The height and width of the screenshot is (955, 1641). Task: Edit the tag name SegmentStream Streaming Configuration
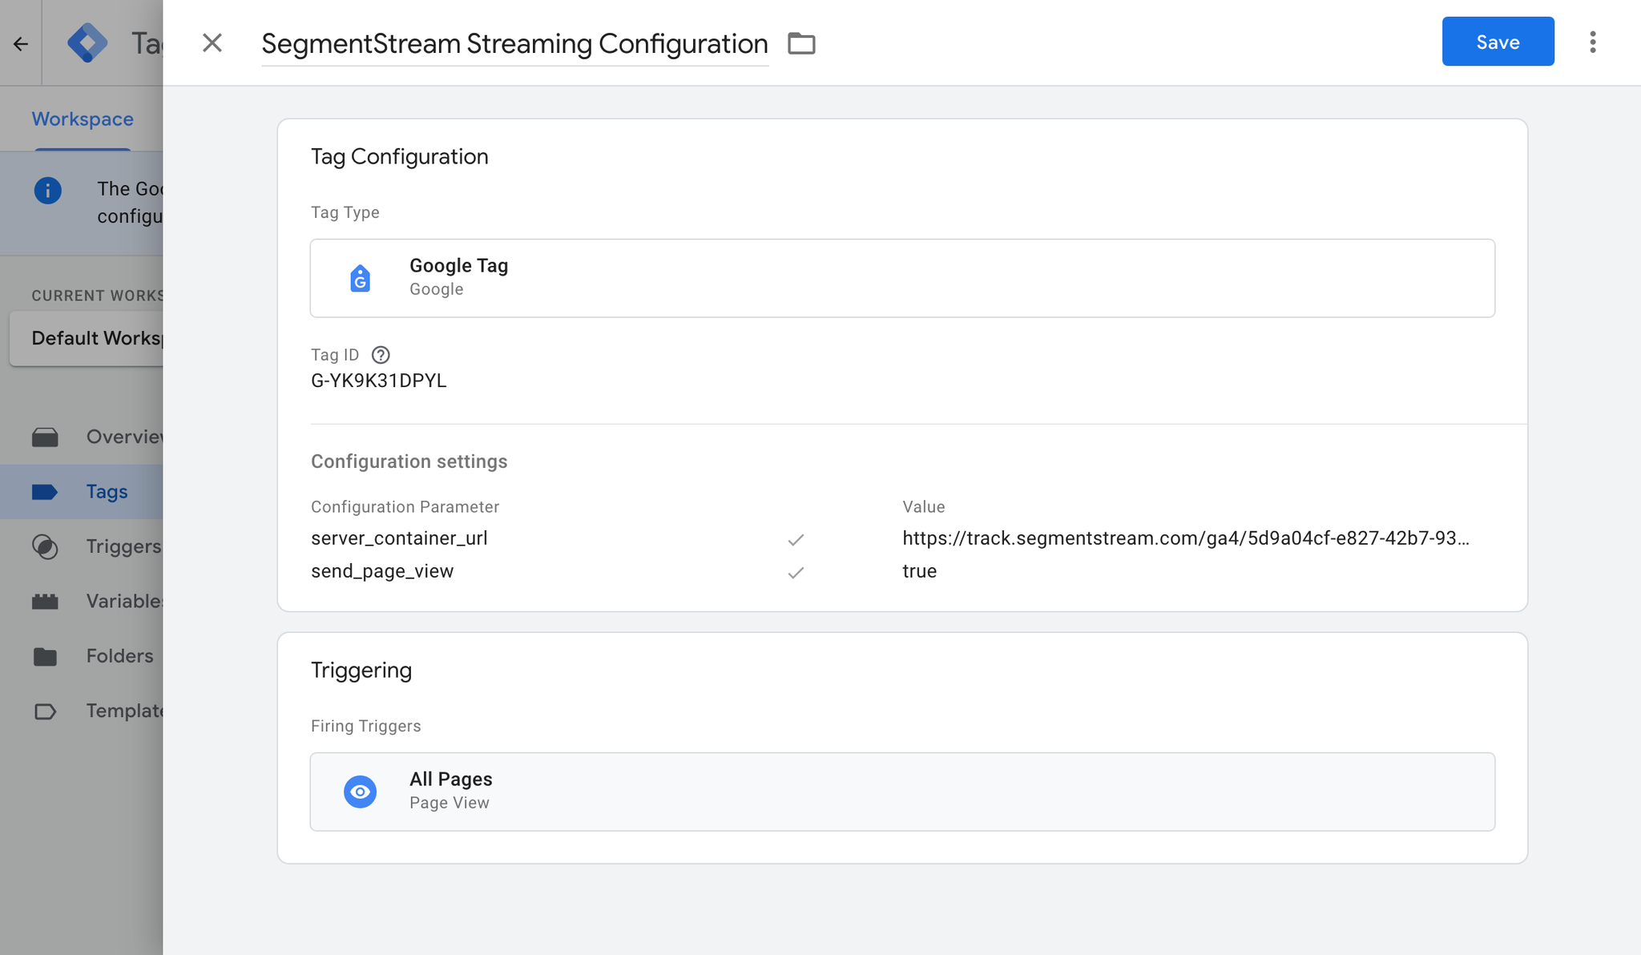click(514, 43)
